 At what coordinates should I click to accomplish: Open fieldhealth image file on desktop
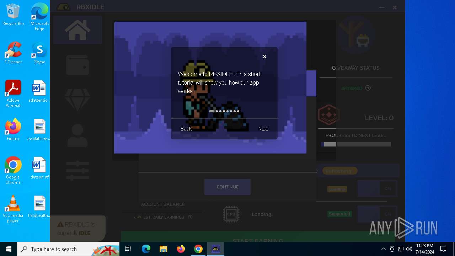(39, 207)
